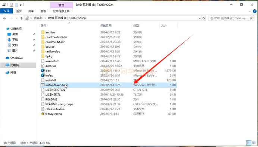Go back with the back arrow
The width and height of the screenshot is (258, 147).
4,18
